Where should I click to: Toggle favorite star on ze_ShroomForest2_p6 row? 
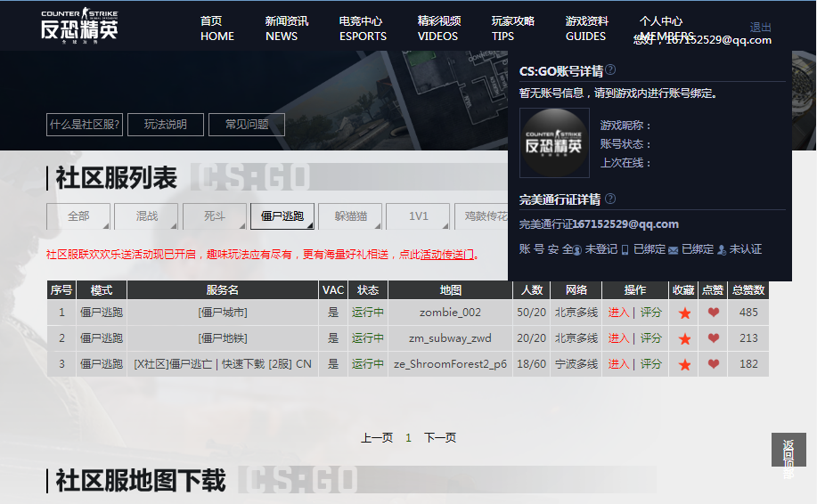[684, 364]
